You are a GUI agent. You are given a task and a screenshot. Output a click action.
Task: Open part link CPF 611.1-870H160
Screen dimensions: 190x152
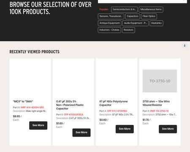tap(117, 111)
